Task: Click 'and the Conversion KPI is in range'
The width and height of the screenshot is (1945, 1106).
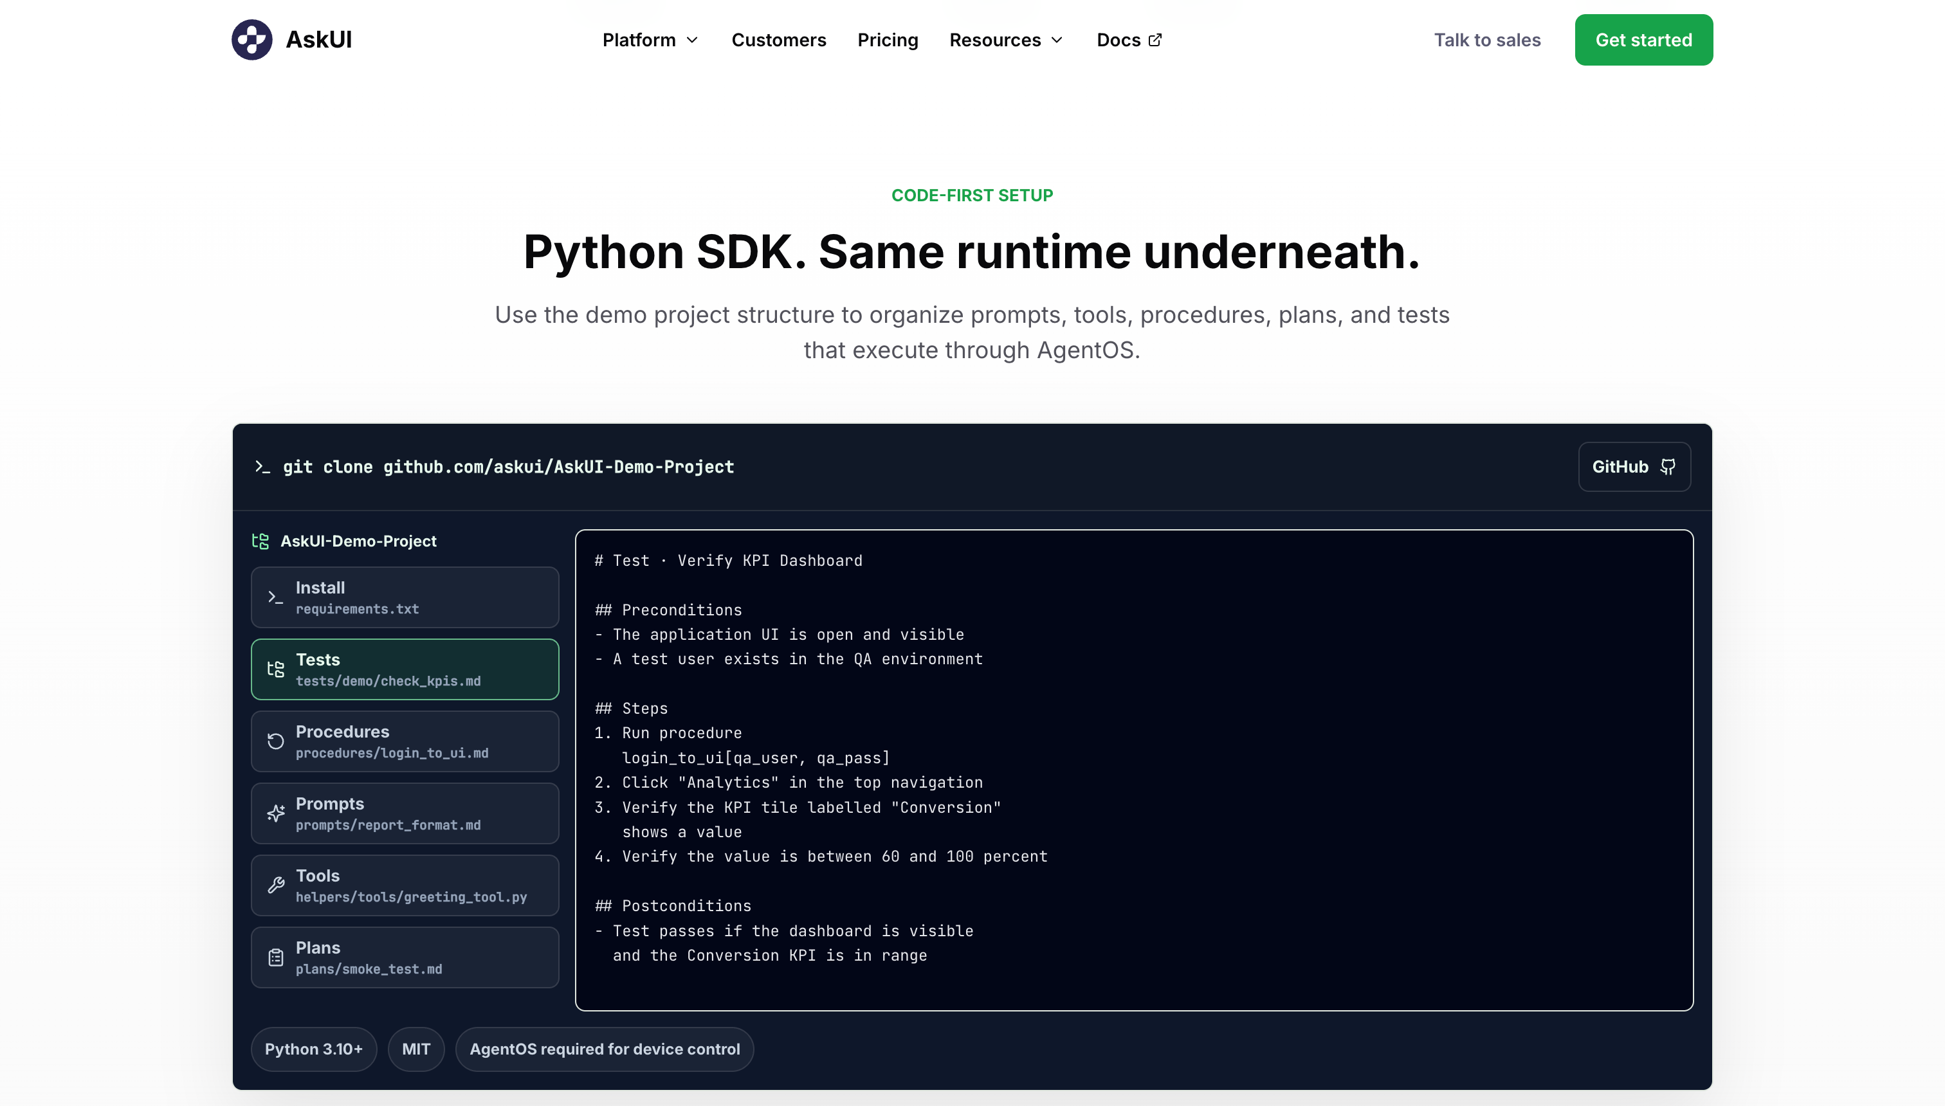Action: click(x=770, y=956)
